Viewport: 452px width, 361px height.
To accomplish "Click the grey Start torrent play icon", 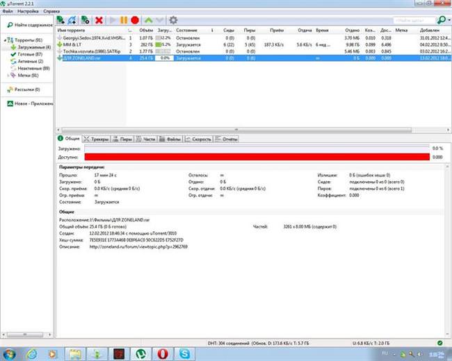I will (113, 20).
